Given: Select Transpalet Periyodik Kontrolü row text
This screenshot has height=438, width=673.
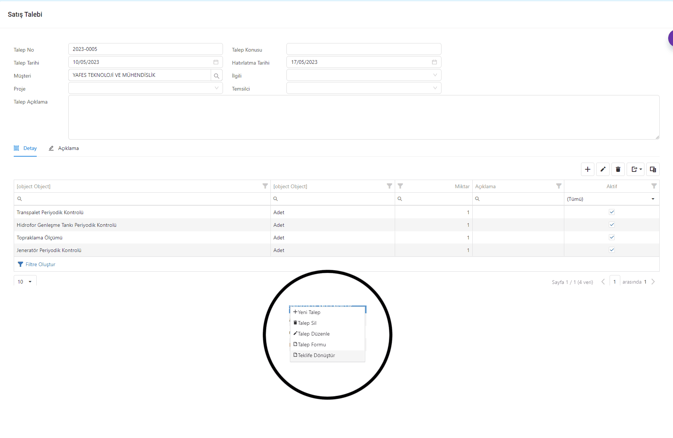Looking at the screenshot, I should point(50,212).
